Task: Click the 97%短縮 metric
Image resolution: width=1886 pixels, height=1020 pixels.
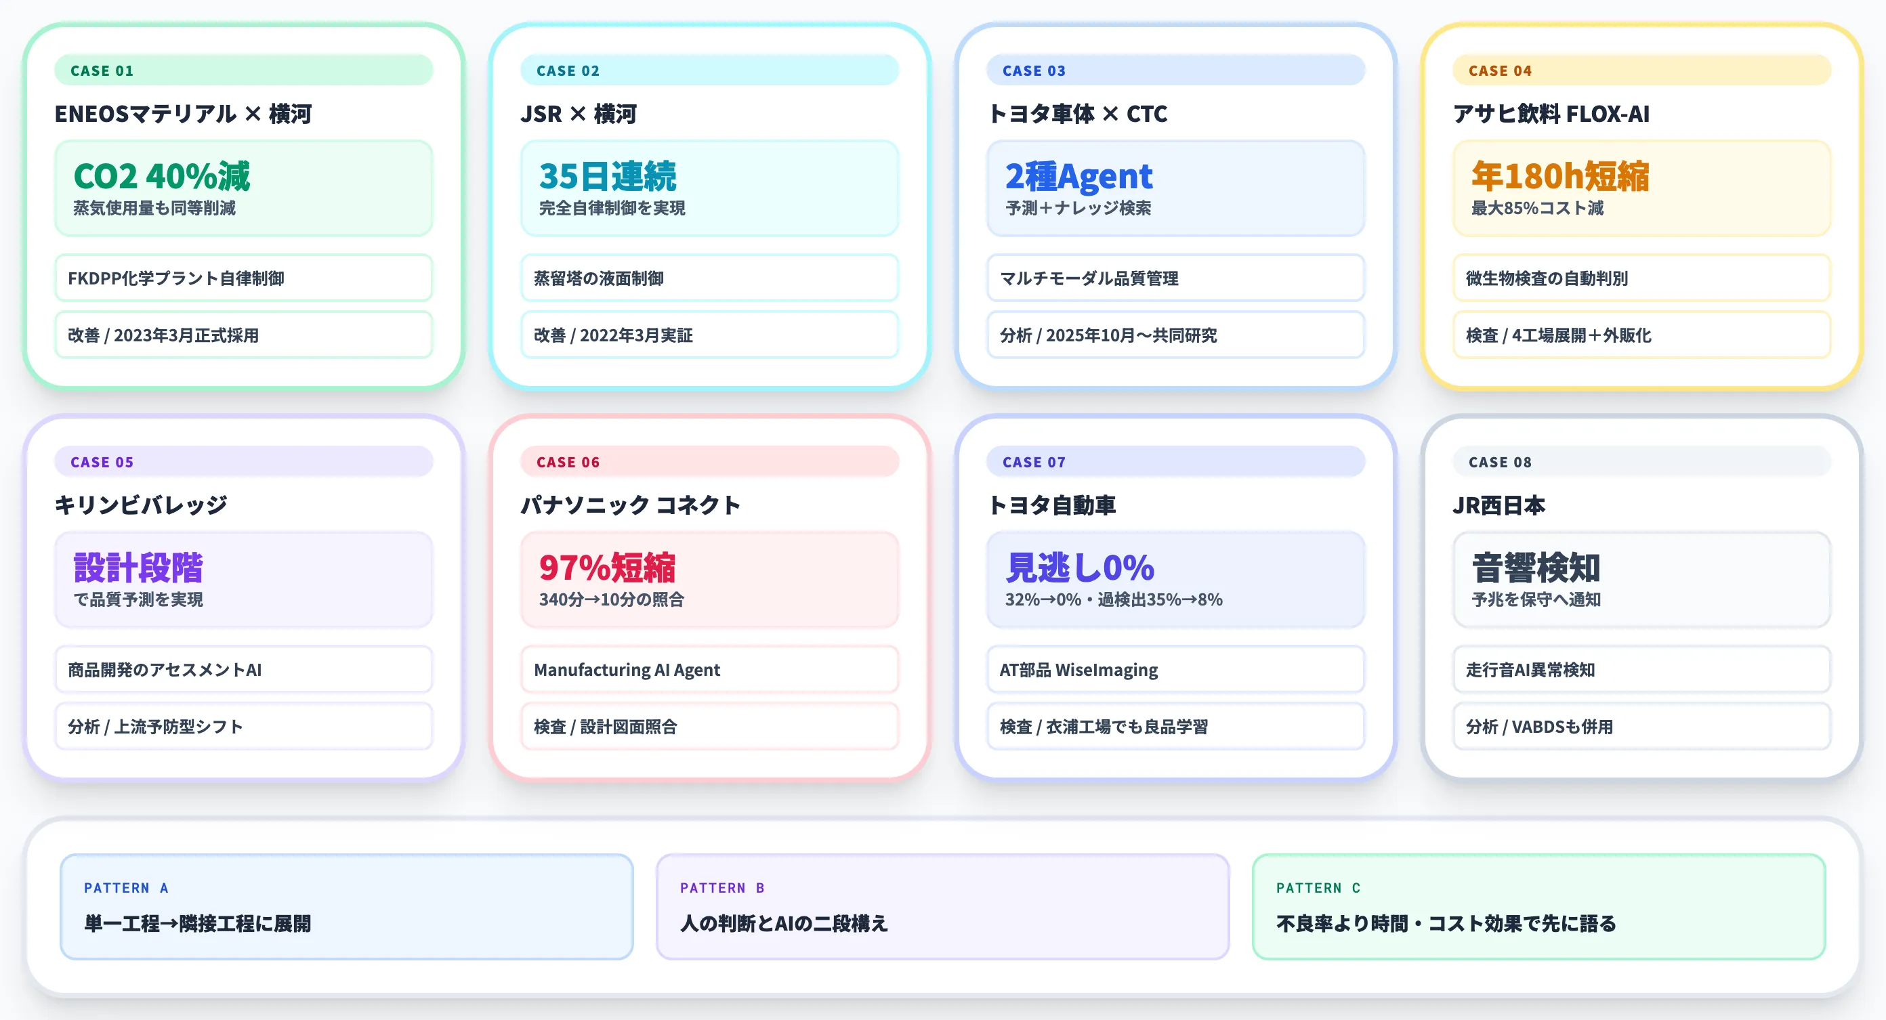Action: click(x=607, y=568)
